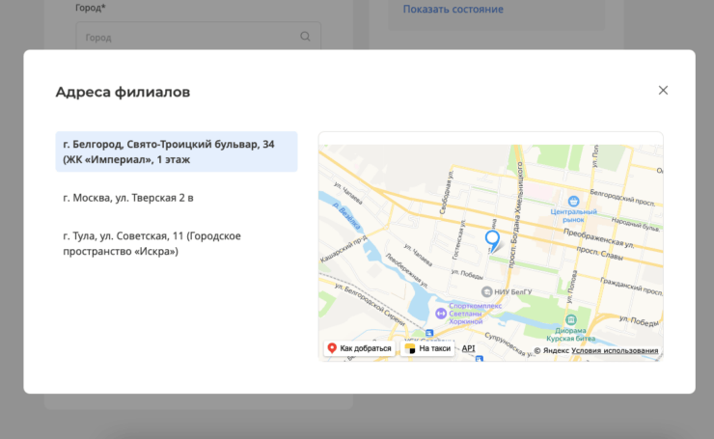This screenshot has height=439, width=714.
Task: Click the Город input field
Action: click(199, 37)
